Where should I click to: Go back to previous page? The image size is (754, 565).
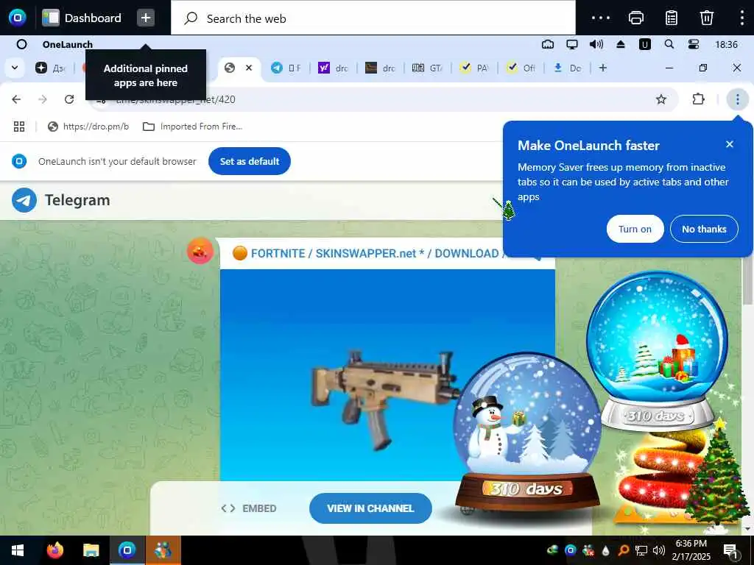click(x=16, y=99)
